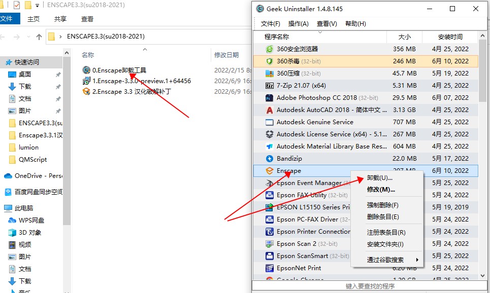Click the search field 键入要查找的程序
The image size is (490, 293).
point(370,286)
